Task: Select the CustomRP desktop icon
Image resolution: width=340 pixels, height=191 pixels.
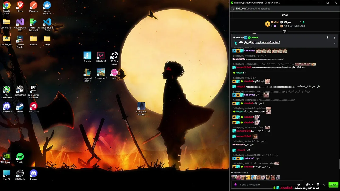Action: pyautogui.click(x=7, y=108)
